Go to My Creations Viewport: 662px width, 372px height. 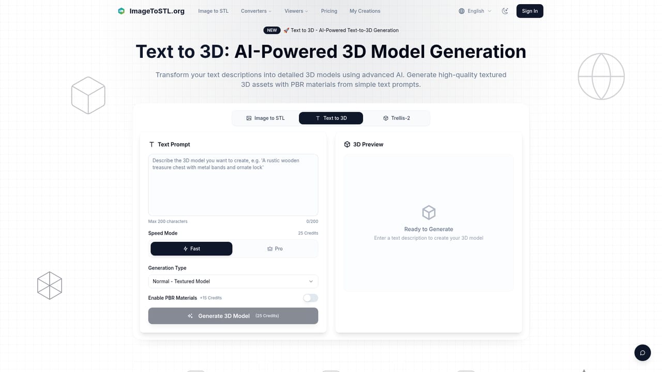coord(365,11)
